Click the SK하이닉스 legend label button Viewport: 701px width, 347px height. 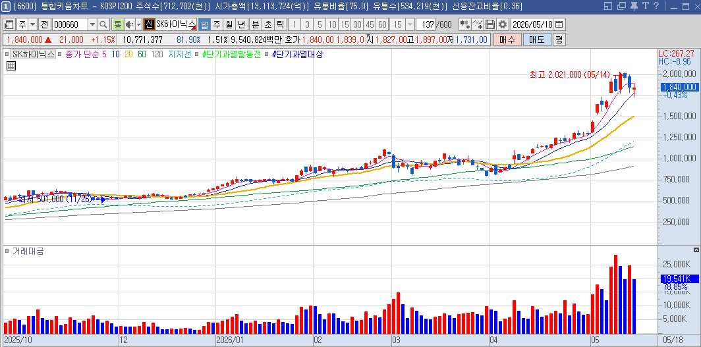tap(33, 55)
